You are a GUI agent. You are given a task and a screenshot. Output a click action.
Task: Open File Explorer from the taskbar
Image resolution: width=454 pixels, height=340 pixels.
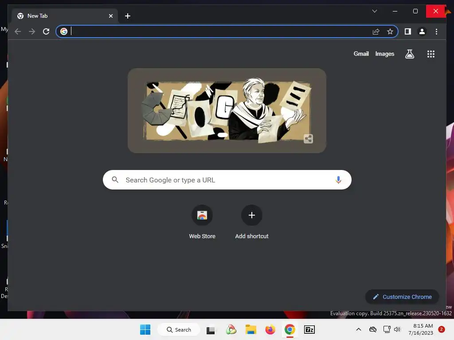(x=251, y=329)
